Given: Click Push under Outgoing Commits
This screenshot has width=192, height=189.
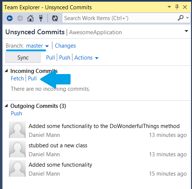Looking at the screenshot, I should tap(16, 113).
